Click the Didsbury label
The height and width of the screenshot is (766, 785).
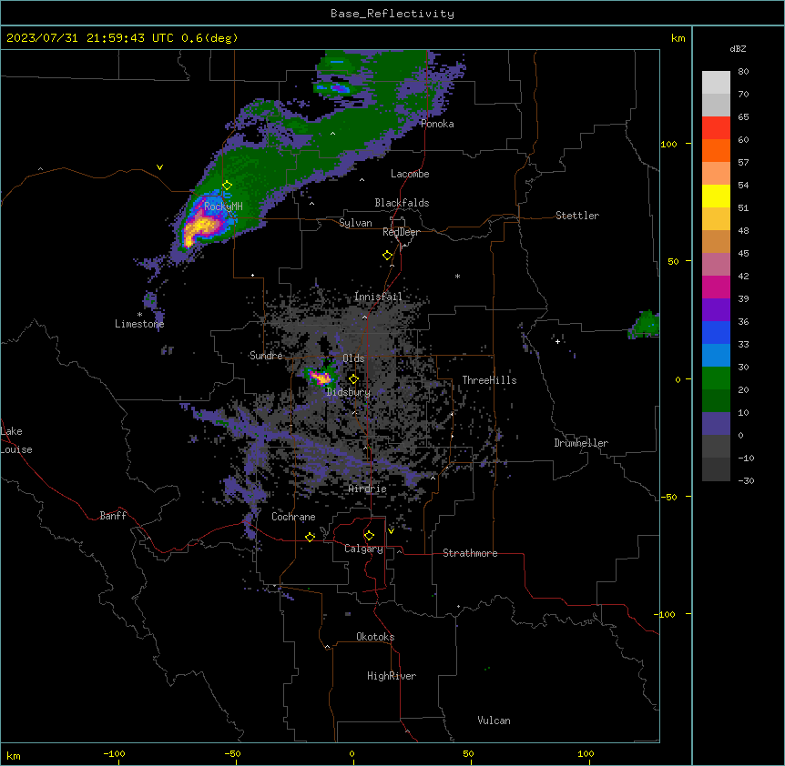coord(349,392)
